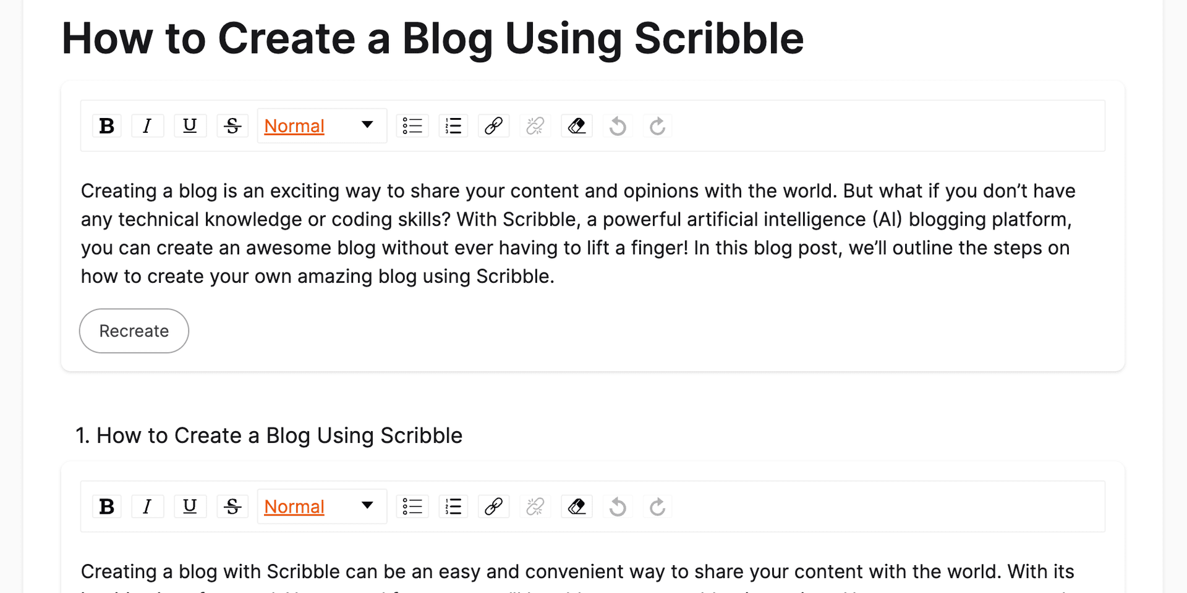Select the underline icon in the top toolbar
Image resolution: width=1187 pixels, height=593 pixels.
tap(190, 125)
